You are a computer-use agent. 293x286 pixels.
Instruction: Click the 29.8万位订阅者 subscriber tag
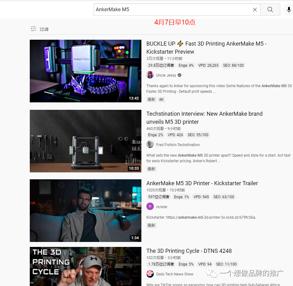161,65
